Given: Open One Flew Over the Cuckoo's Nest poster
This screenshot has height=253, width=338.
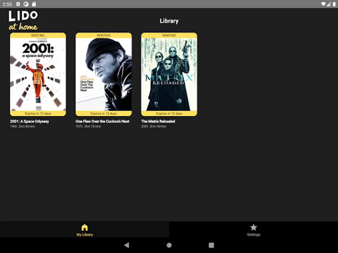Looking at the screenshot, I should (103, 74).
